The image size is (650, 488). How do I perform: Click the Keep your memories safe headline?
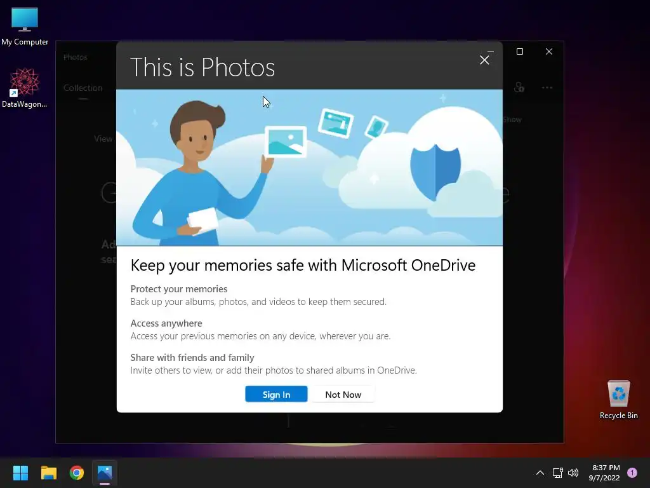[x=303, y=265]
